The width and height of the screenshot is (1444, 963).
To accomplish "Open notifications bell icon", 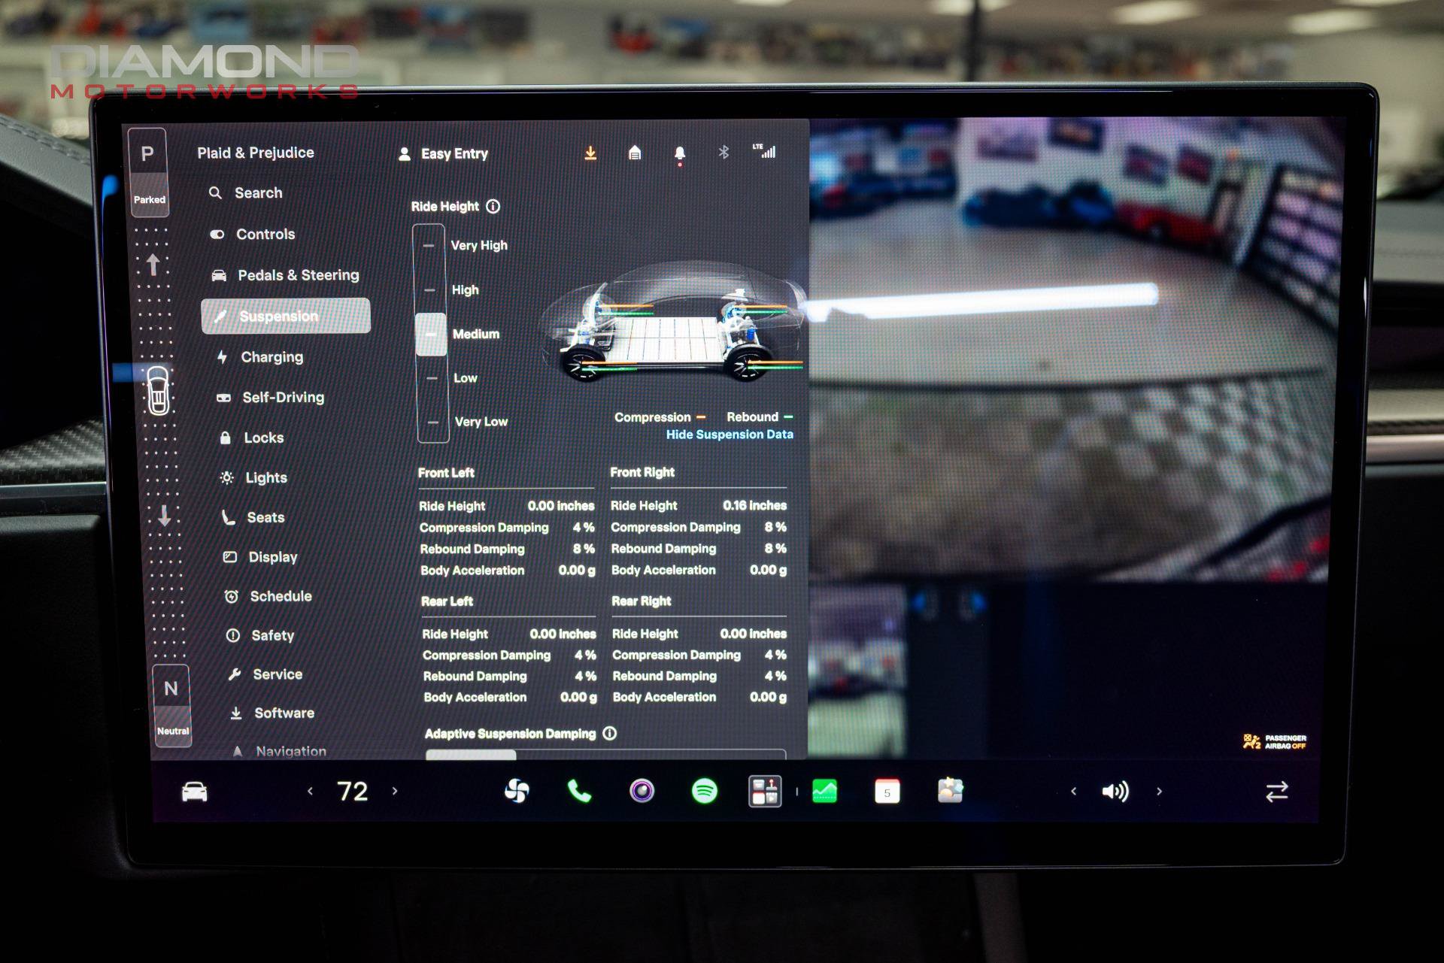I will click(680, 154).
